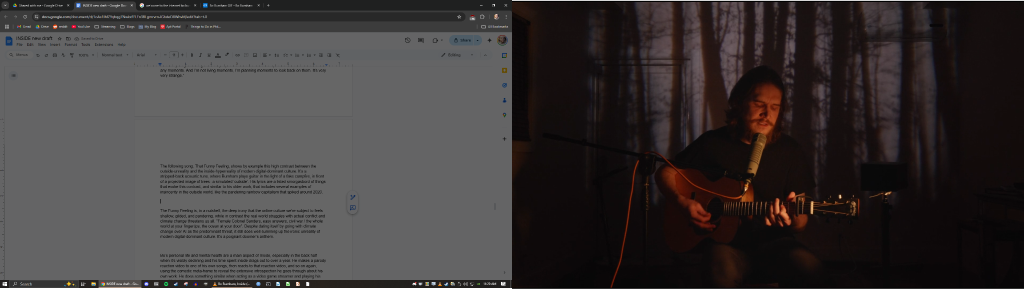Screen dimensions: 1024x289
Task: Click the Clear formatting icon
Action: tap(338, 55)
